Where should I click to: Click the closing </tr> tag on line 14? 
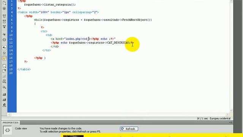(x=46, y=50)
